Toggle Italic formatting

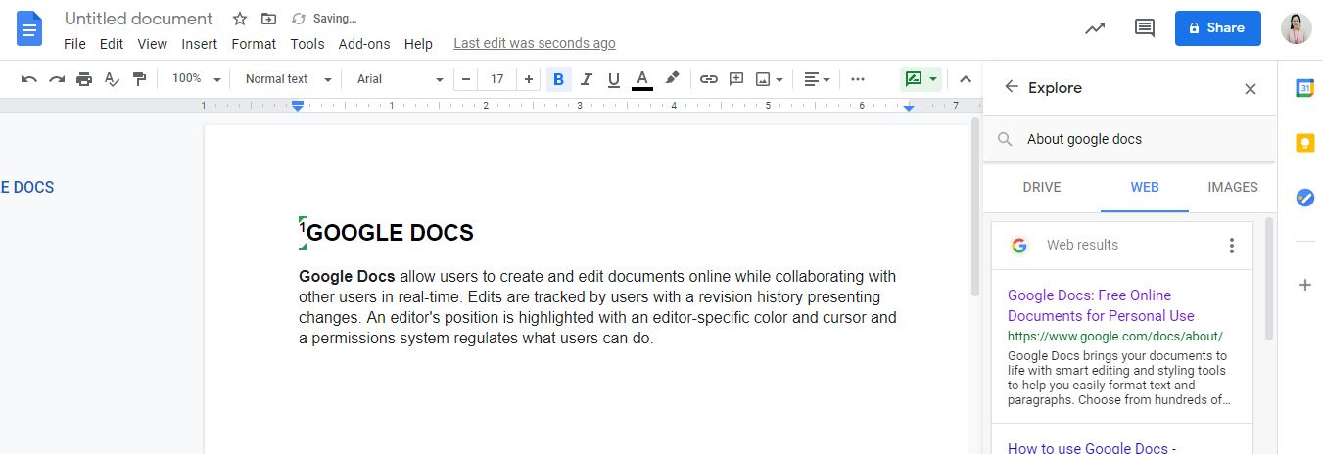pyautogui.click(x=587, y=79)
